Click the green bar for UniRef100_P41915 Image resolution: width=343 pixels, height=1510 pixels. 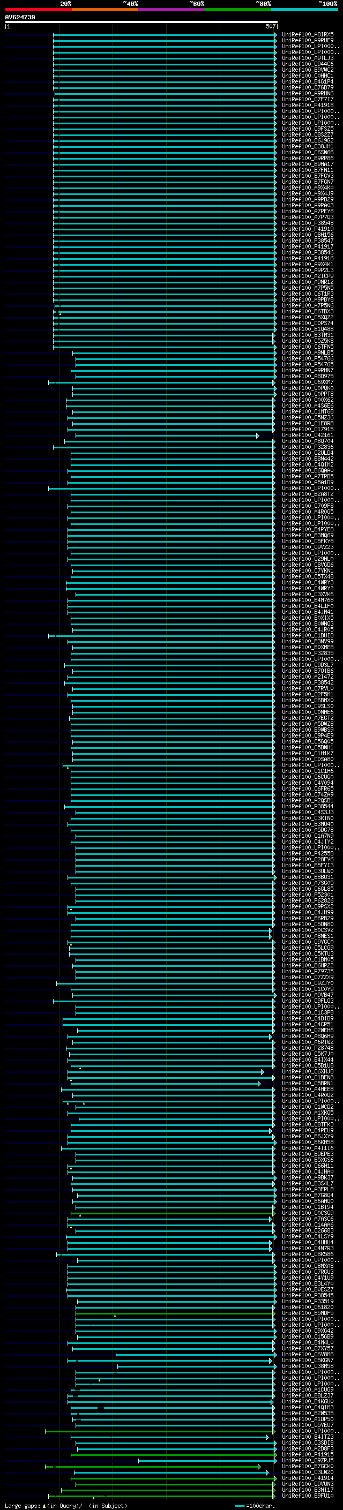(x=174, y=1454)
